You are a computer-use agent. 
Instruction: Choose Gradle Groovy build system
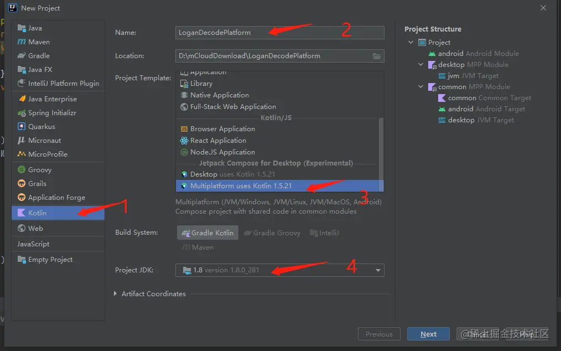272,233
